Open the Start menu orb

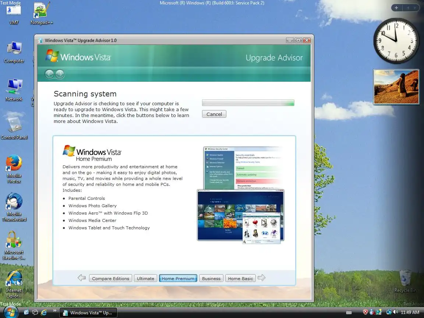click(10, 312)
